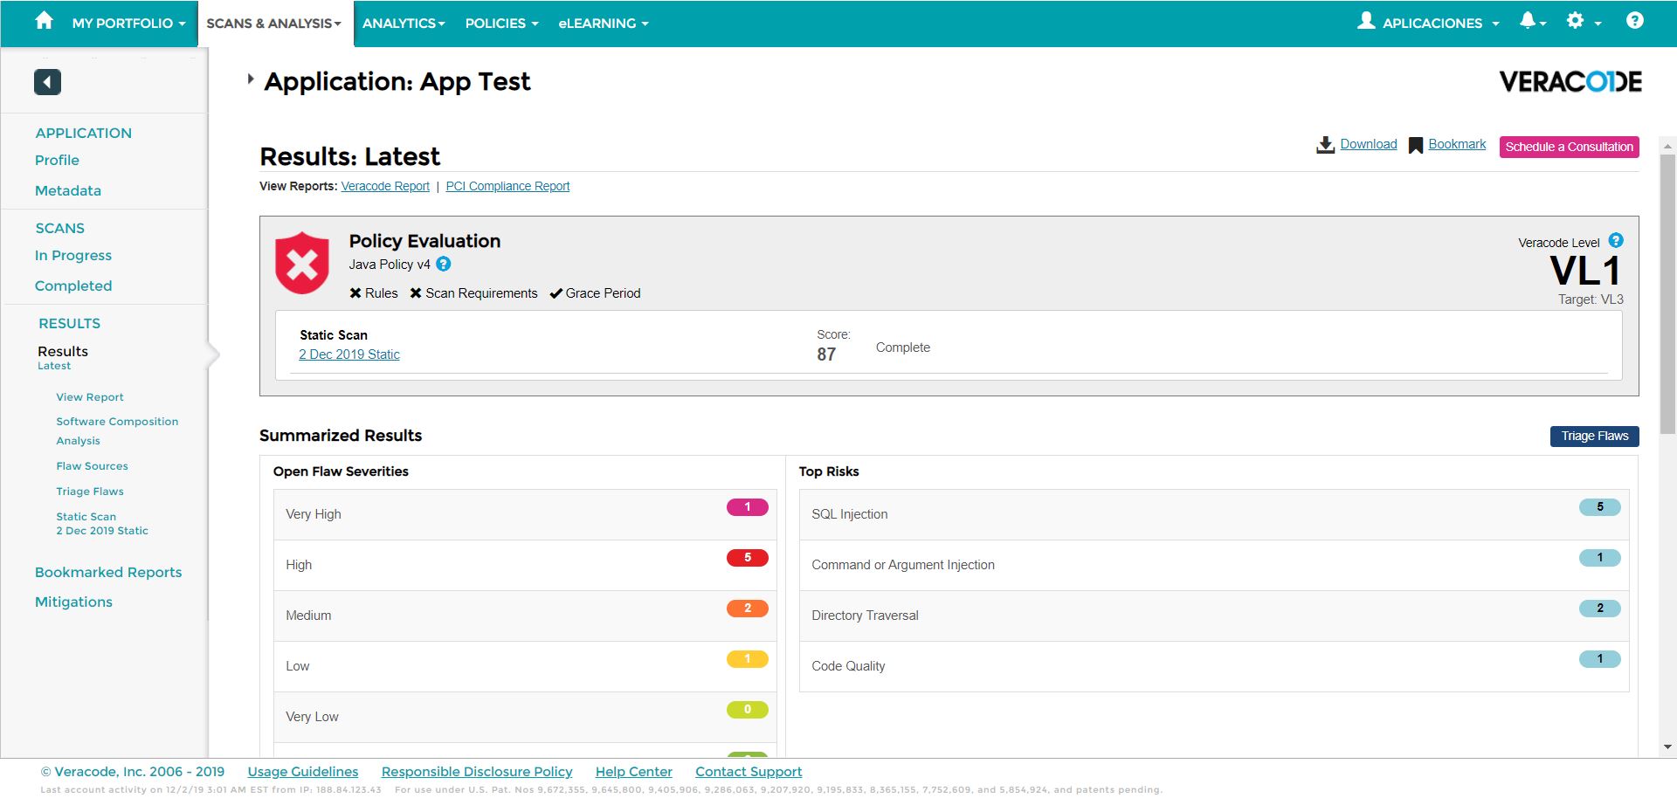Open Help Center footer link
This screenshot has height=798, width=1677.
634,772
